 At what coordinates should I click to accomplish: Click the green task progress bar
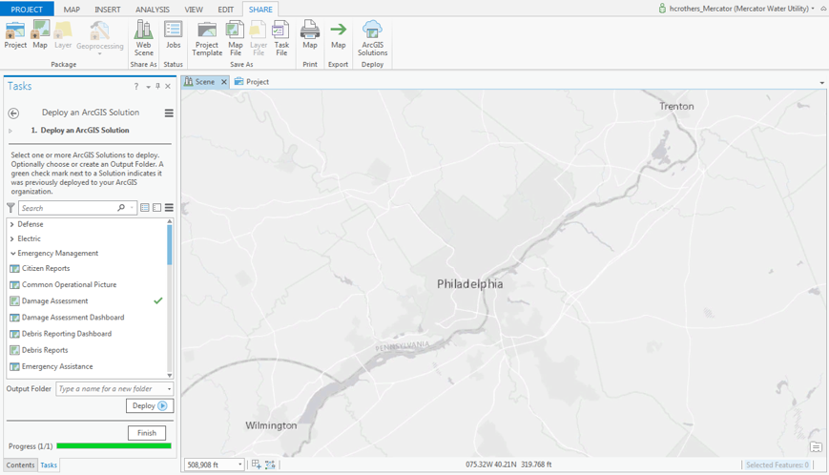tap(114, 446)
